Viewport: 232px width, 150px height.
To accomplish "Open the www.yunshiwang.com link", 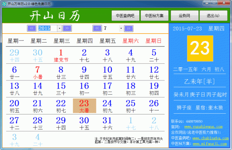I will (x=203, y=127).
